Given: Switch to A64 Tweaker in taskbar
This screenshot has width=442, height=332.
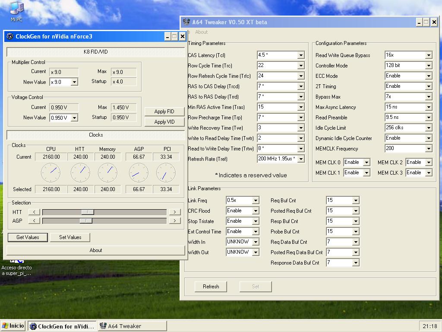Looking at the screenshot, I should pyautogui.click(x=132, y=326).
